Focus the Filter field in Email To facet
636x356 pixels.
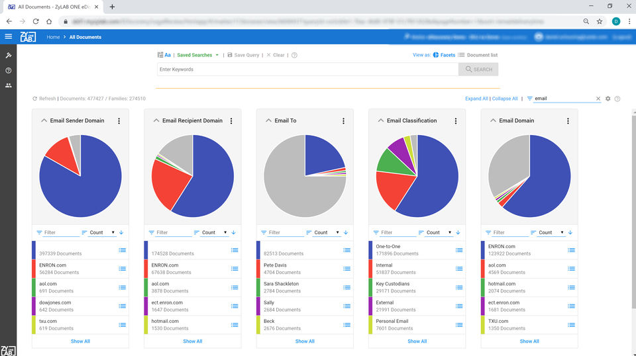click(286, 232)
